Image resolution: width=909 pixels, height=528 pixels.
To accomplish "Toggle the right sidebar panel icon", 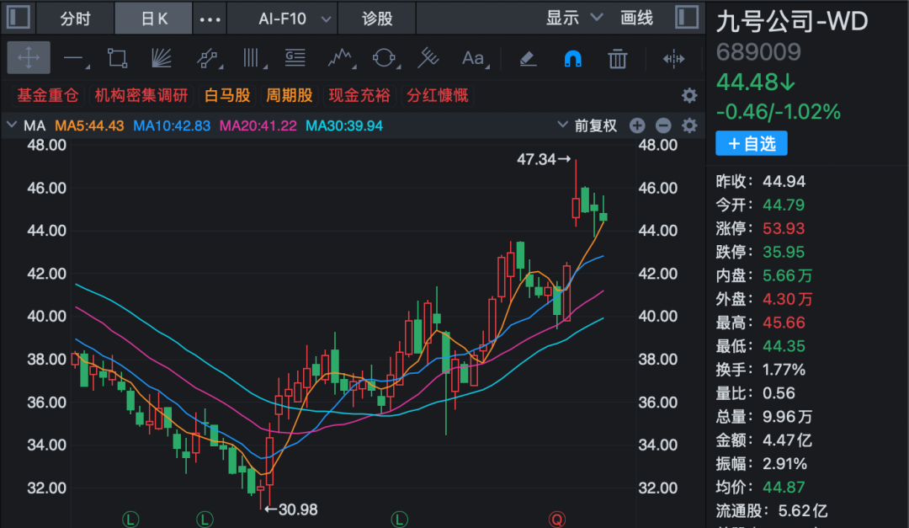I will (687, 17).
